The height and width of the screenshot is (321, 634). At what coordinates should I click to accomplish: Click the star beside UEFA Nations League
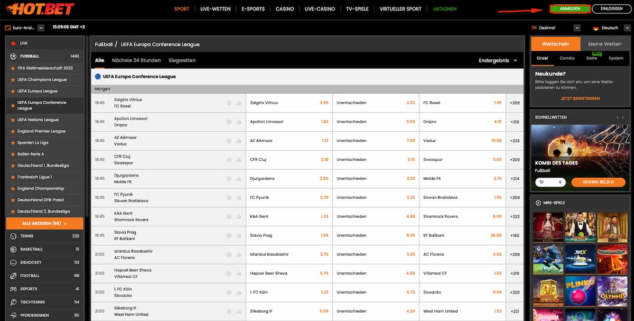coord(13,120)
